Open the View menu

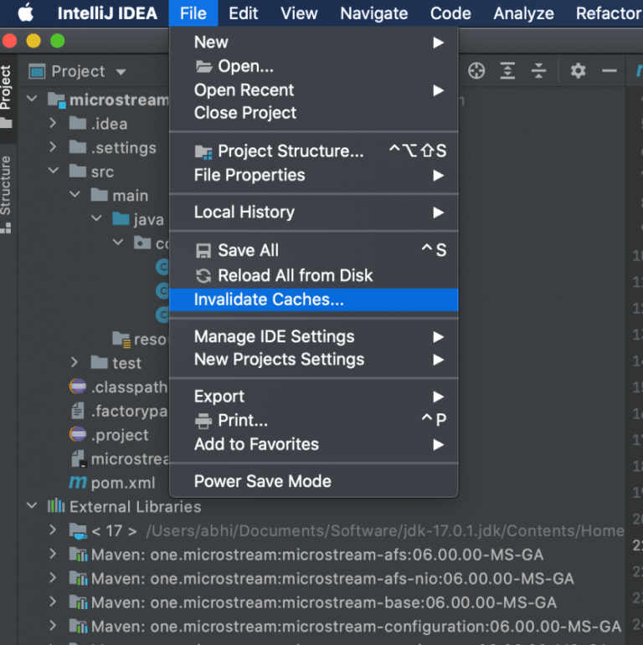coord(299,13)
